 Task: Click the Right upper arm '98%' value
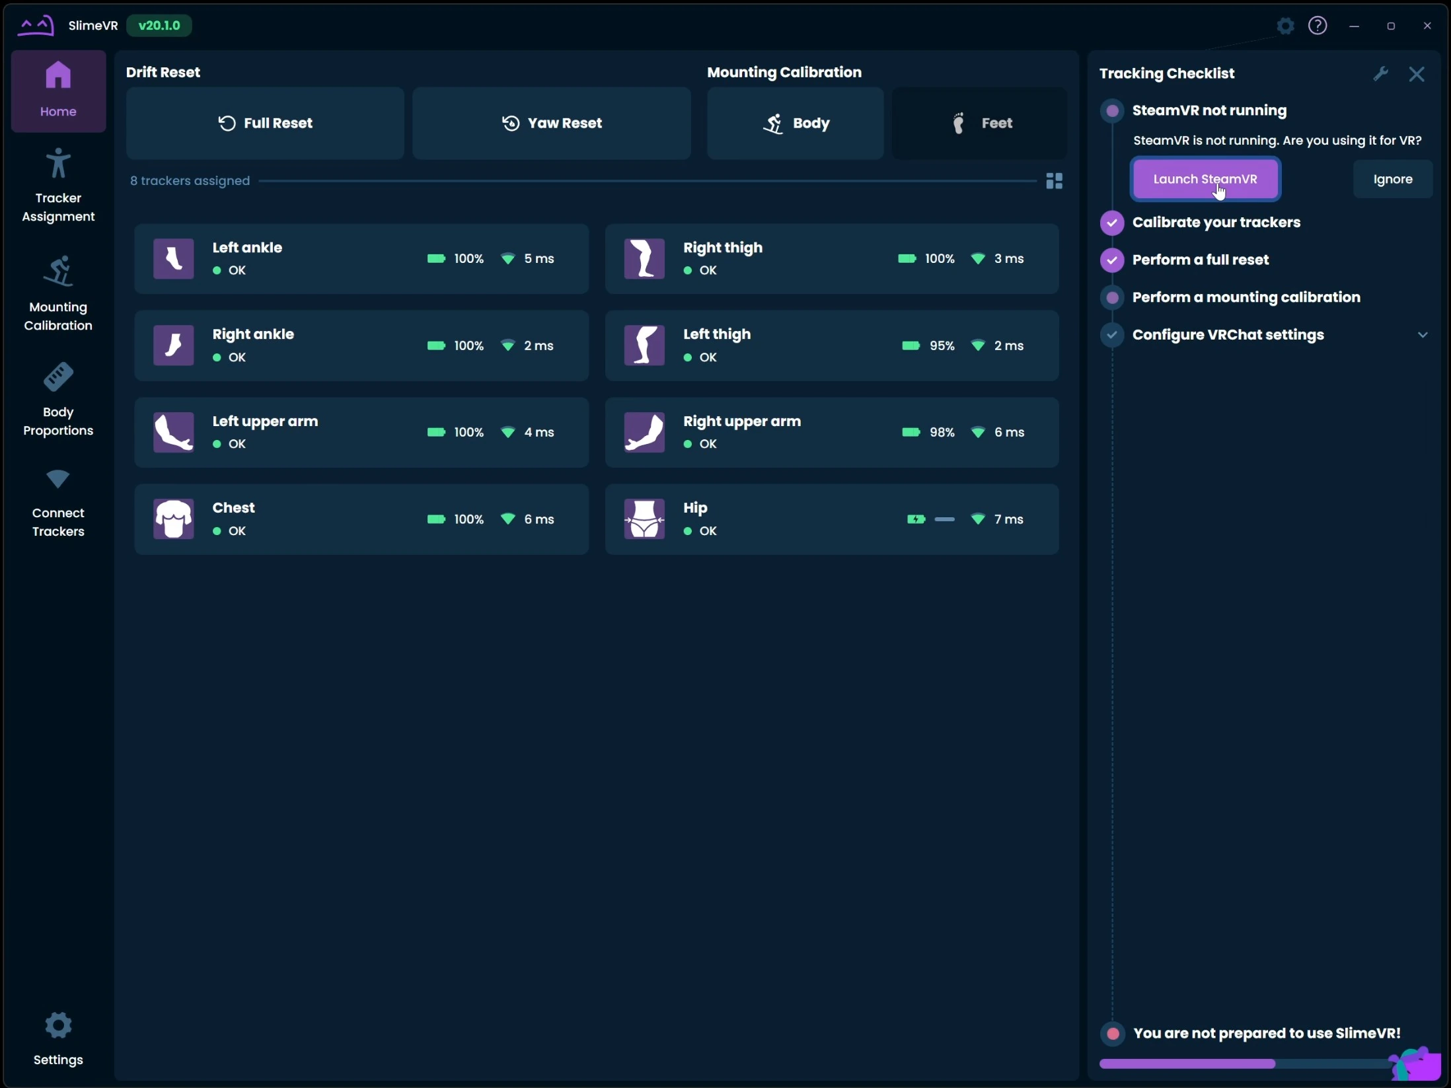point(942,432)
